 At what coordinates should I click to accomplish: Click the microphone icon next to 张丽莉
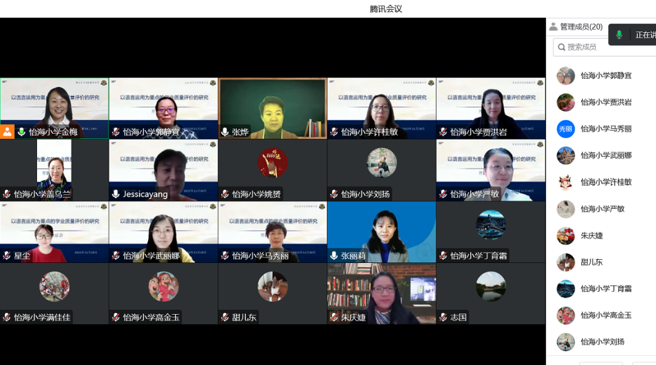334,256
